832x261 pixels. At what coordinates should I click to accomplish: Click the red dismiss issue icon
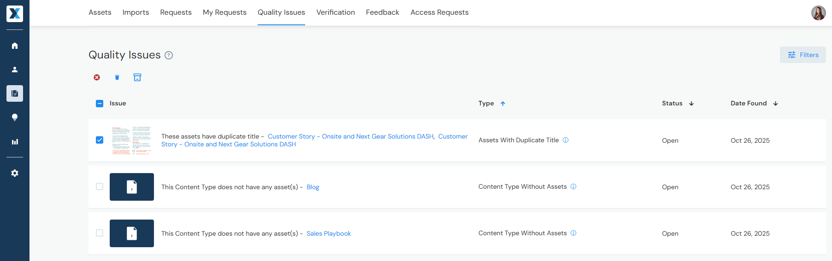click(x=97, y=77)
